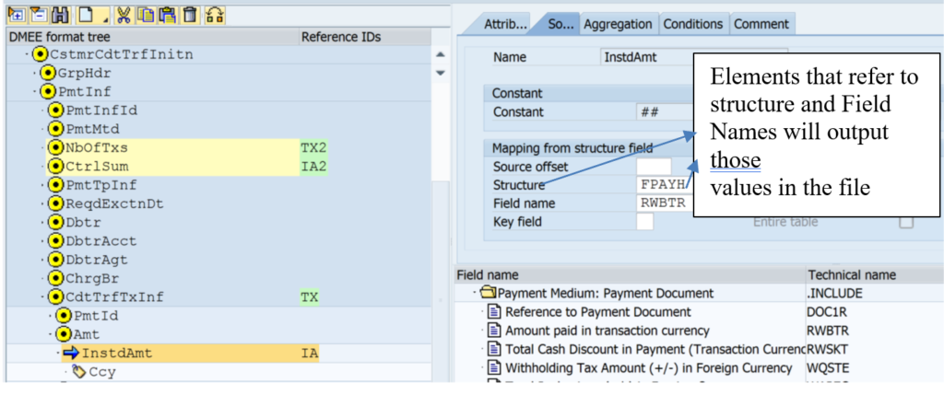944x395 pixels.
Task: Click the Source offset input field
Action: pos(654,167)
